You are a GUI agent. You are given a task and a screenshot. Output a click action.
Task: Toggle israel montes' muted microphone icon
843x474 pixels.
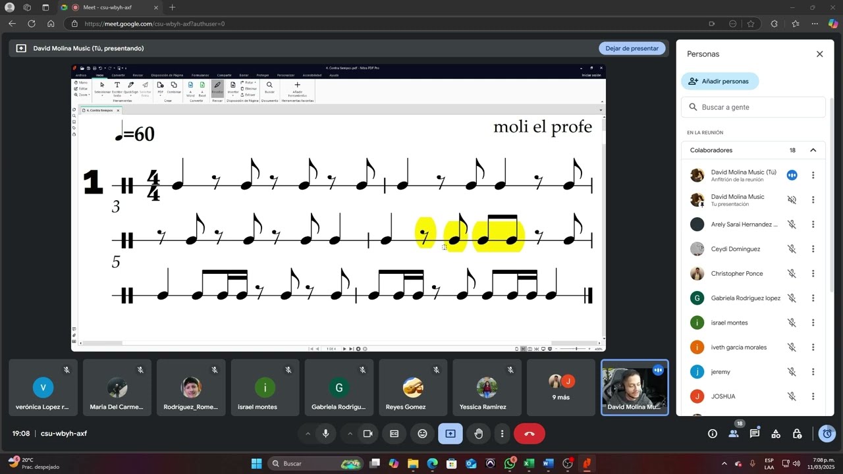click(792, 323)
